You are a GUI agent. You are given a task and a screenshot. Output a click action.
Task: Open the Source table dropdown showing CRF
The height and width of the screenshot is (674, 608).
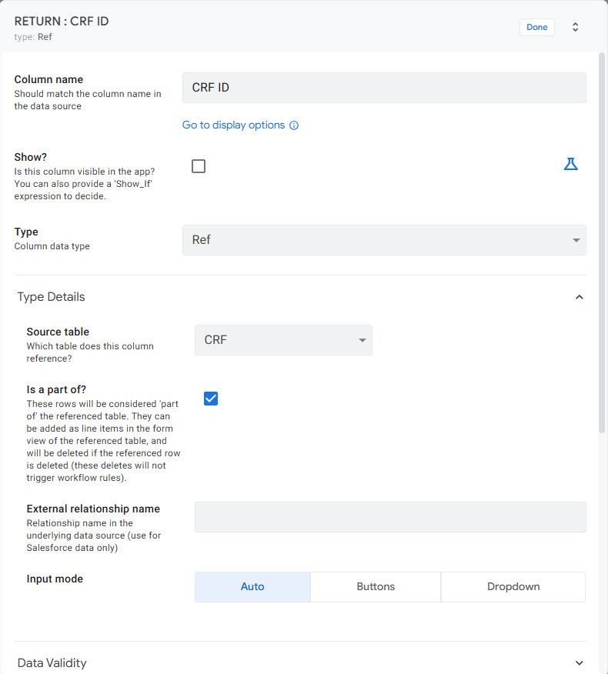click(x=283, y=340)
